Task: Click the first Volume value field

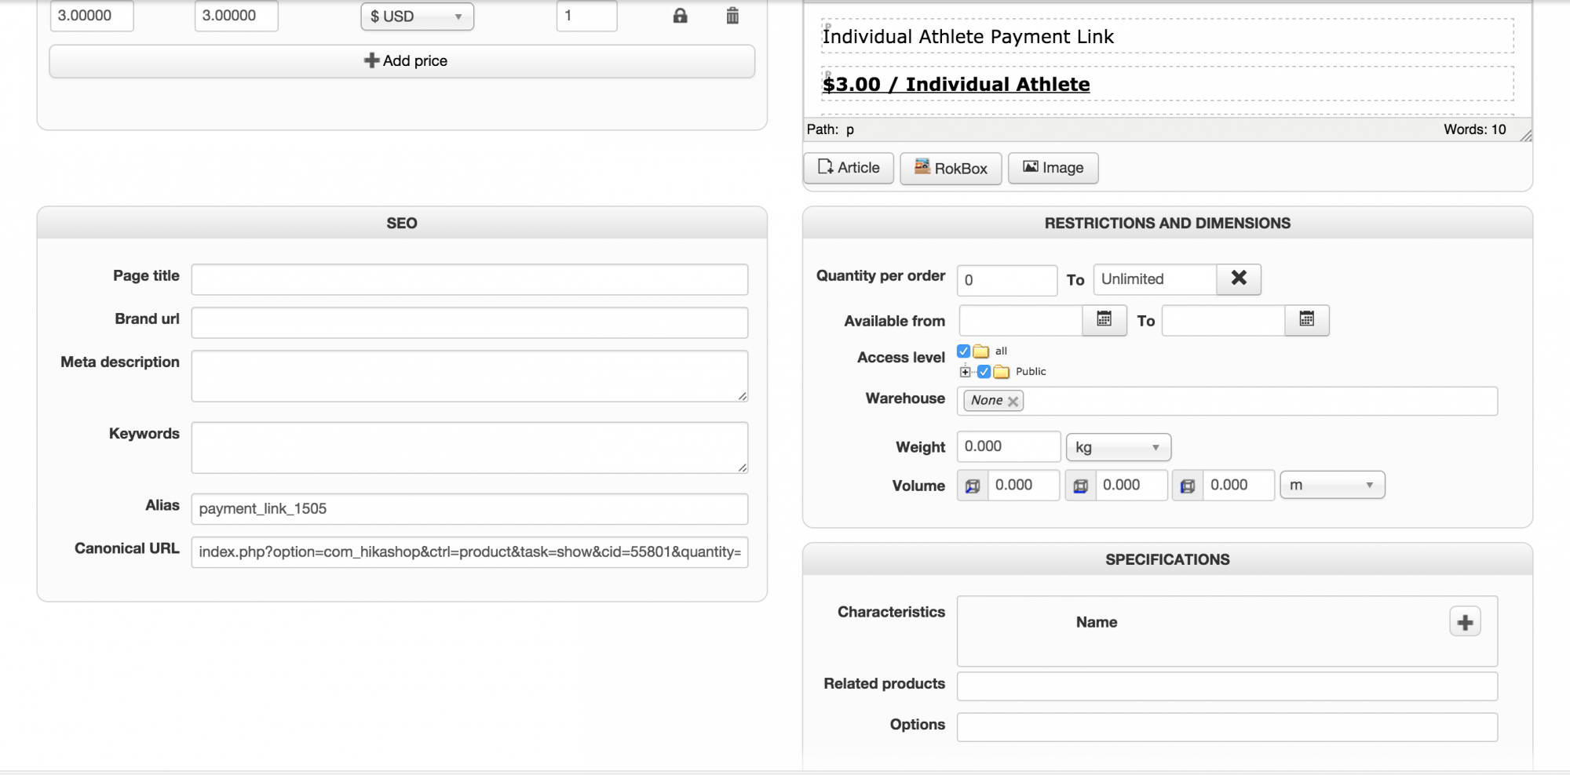Action: 1024,486
